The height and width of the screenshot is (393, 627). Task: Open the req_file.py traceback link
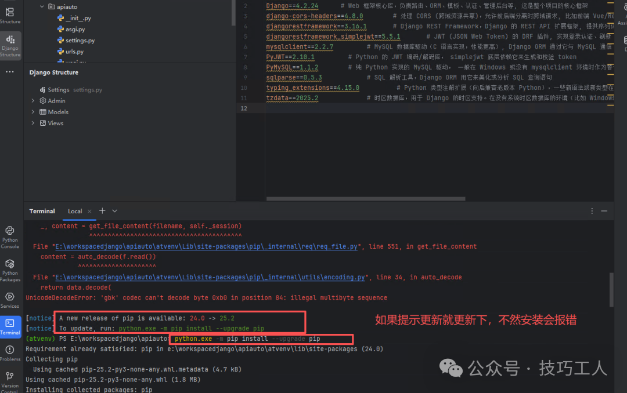coord(206,246)
